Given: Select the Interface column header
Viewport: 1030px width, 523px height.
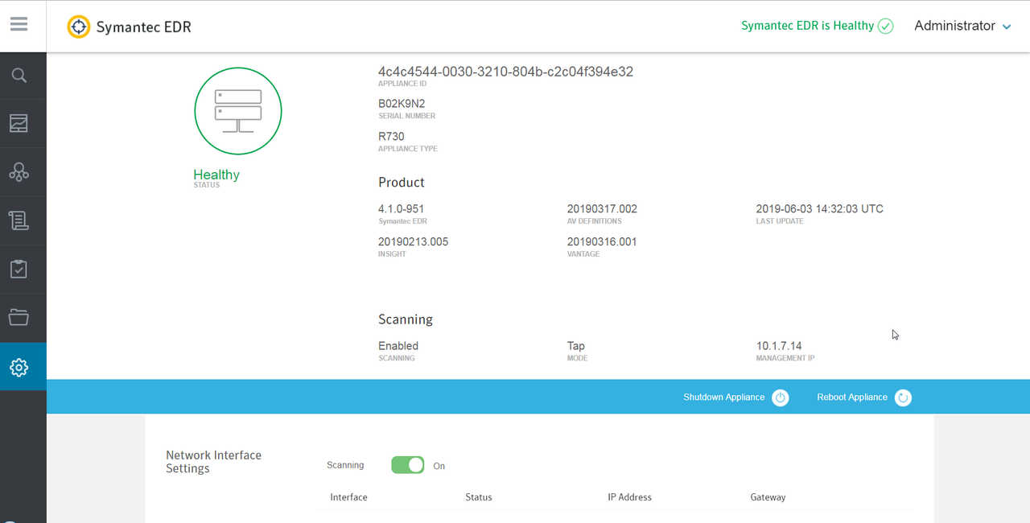Looking at the screenshot, I should (x=348, y=497).
